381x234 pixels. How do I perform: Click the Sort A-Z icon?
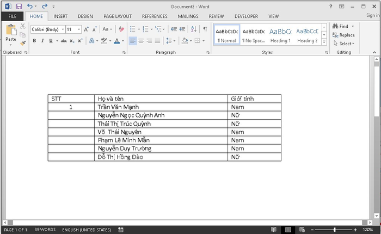pyautogui.click(x=194, y=29)
